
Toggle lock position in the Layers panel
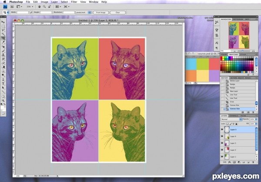(233, 124)
